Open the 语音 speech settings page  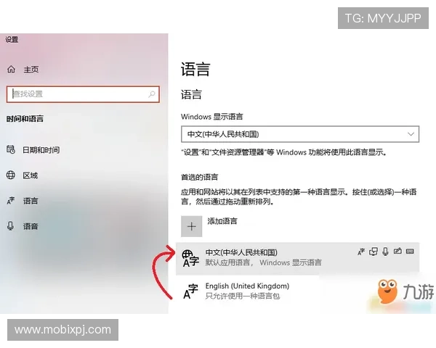click(x=31, y=226)
